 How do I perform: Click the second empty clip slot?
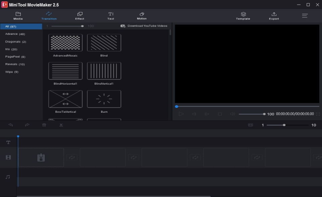point(103,158)
